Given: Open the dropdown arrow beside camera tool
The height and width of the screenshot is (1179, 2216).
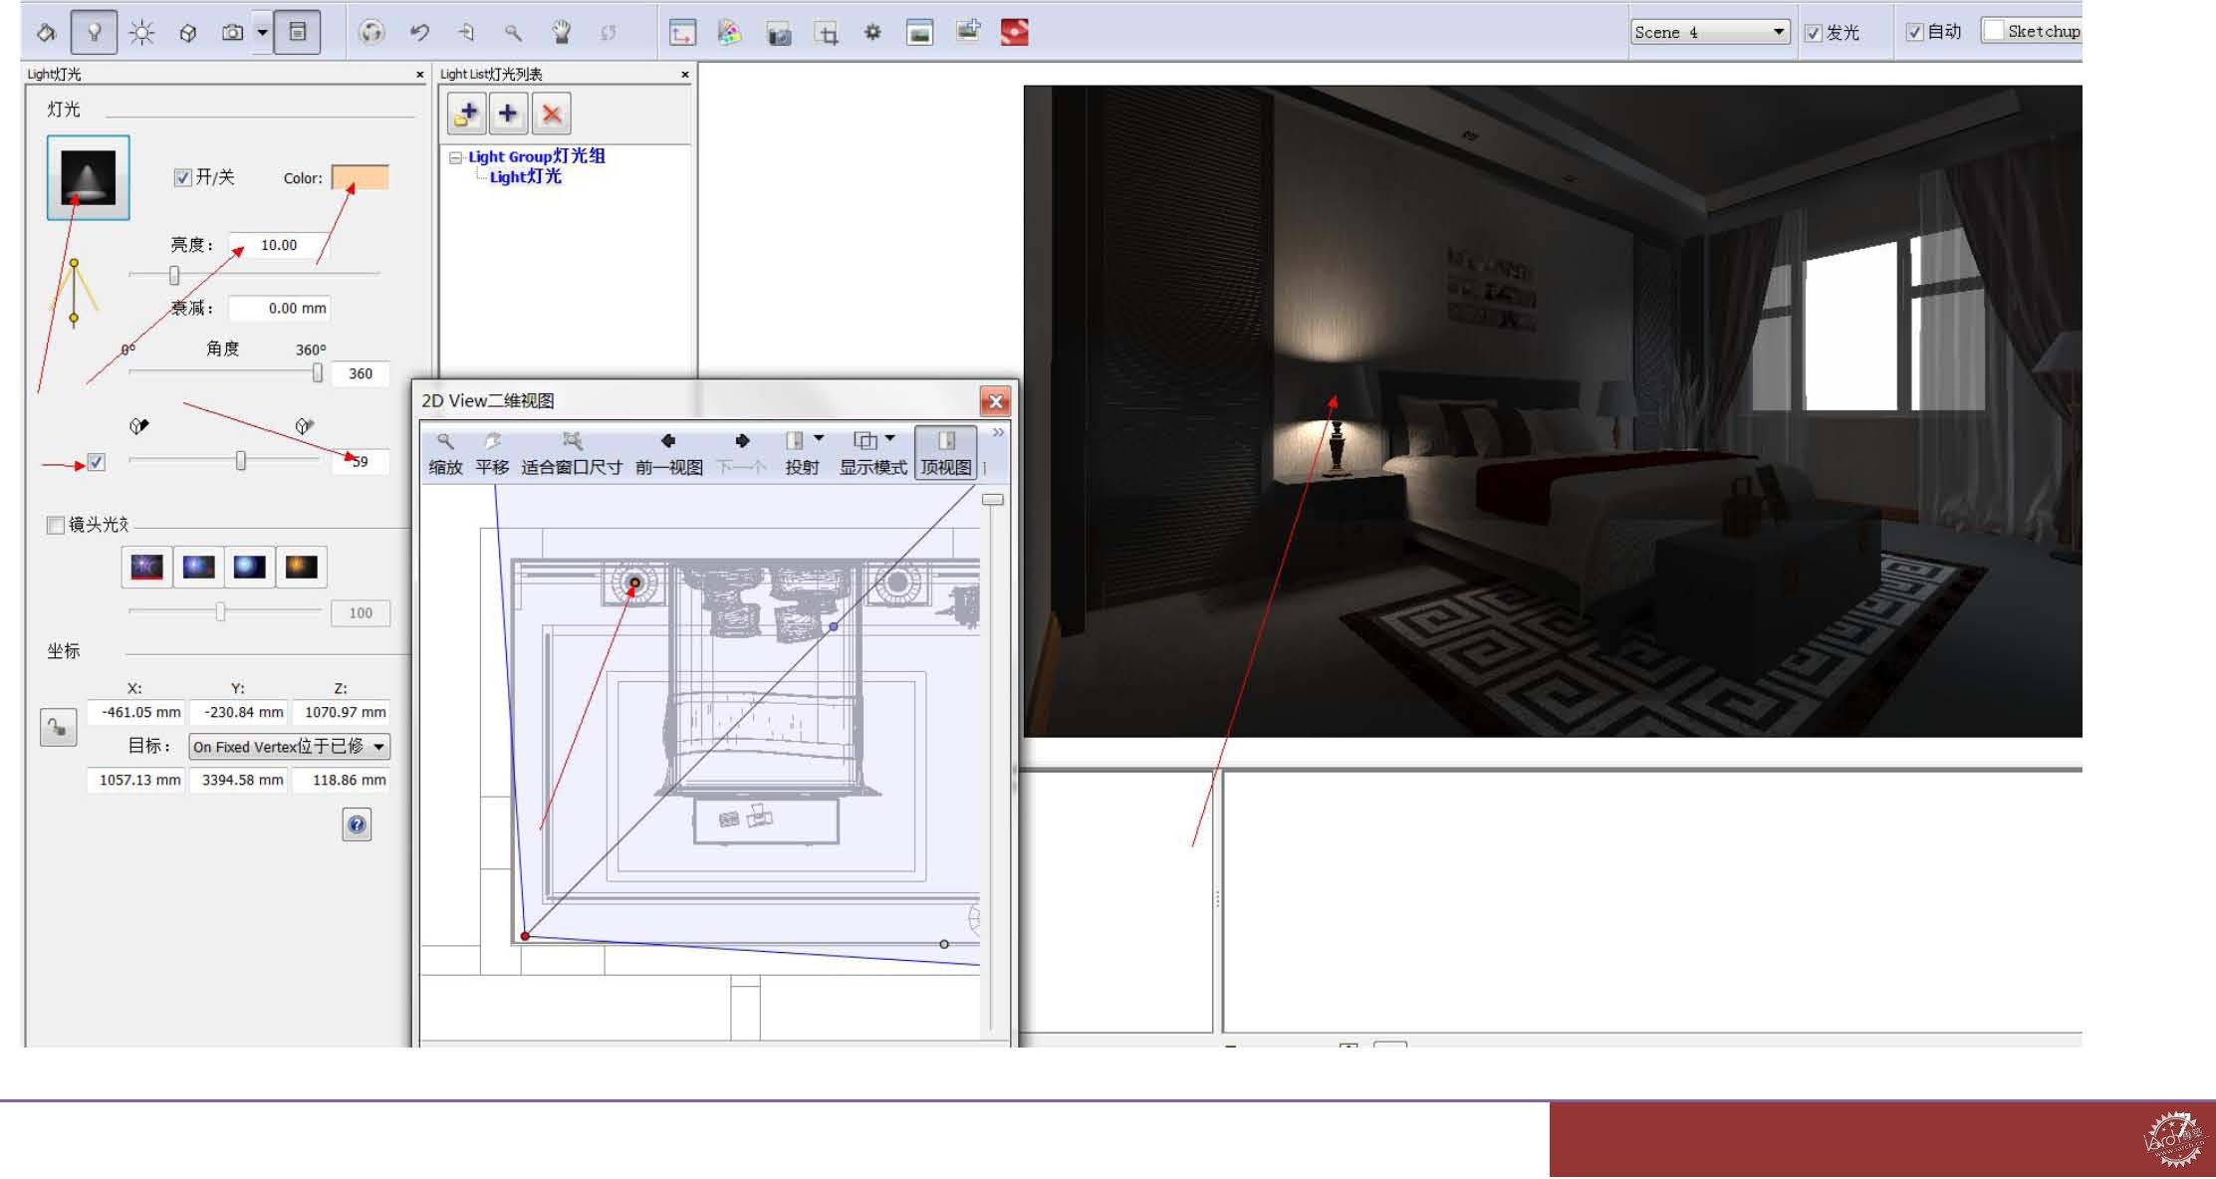Looking at the screenshot, I should click(x=262, y=32).
